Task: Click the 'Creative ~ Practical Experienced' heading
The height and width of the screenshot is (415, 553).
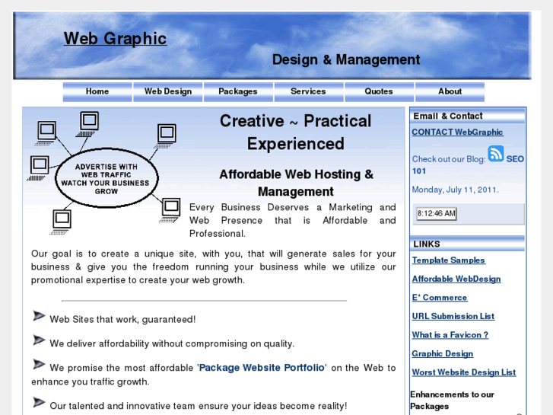Action: [x=296, y=132]
